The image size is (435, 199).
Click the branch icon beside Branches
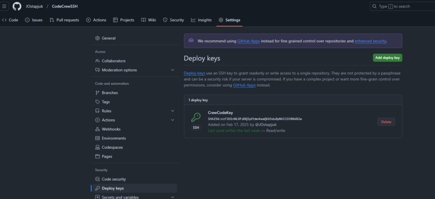pyautogui.click(x=97, y=93)
